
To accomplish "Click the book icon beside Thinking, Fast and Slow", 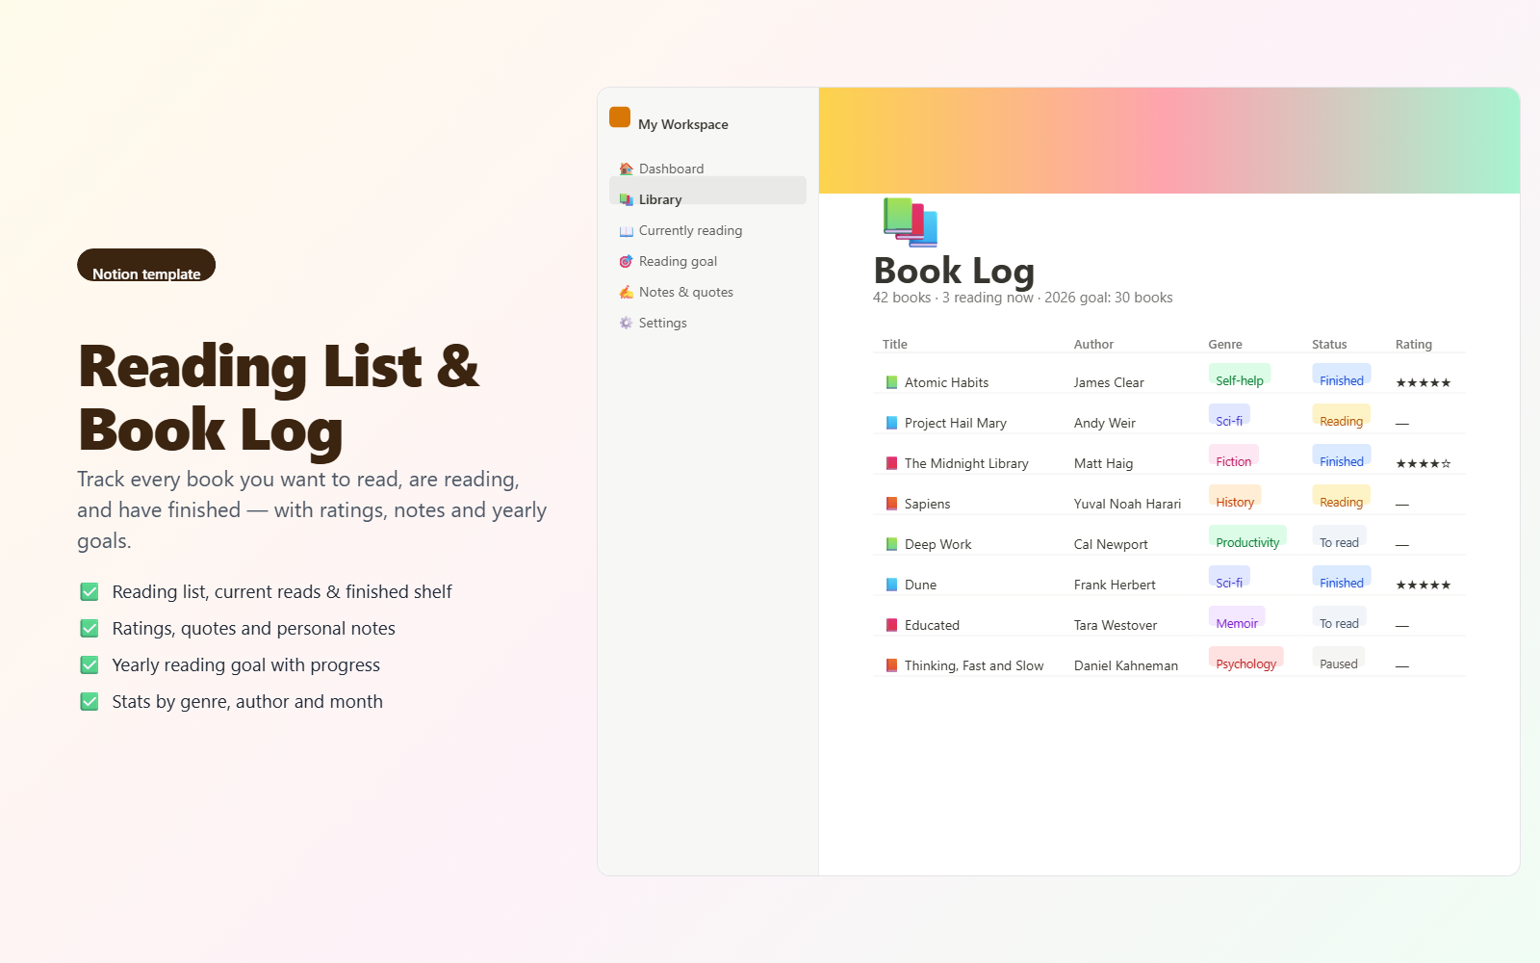I will [891, 665].
